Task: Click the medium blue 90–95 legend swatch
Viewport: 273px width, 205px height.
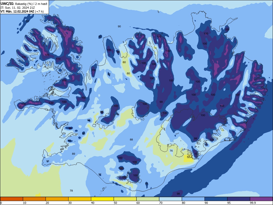Action: tap(216, 199)
